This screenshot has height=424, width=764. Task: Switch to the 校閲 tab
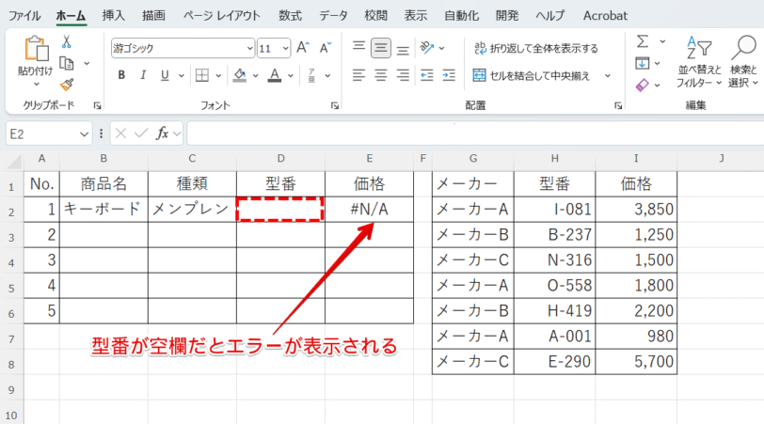(x=375, y=16)
